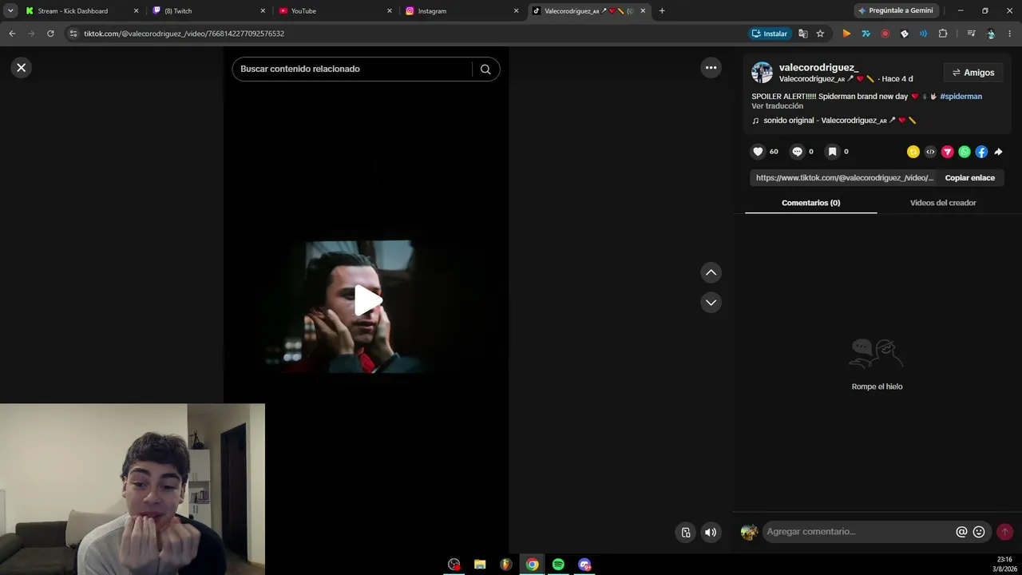Post comment with red arrow button
This screenshot has width=1022, height=575.
tap(1004, 532)
